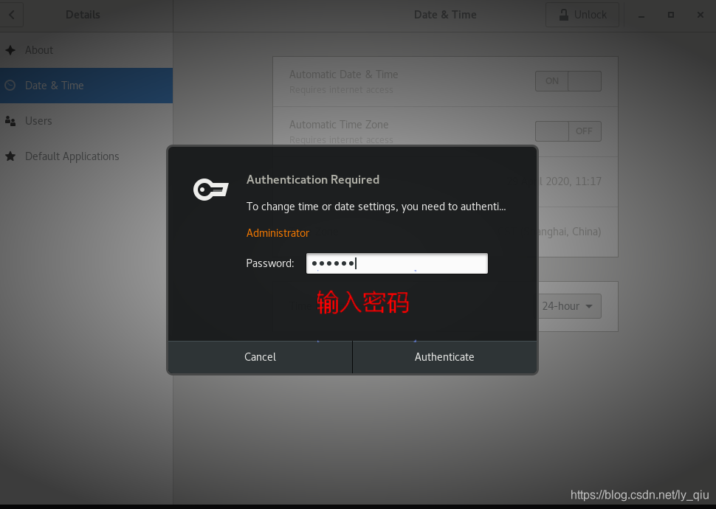Click the Unlock button in header
This screenshot has width=716, height=509.
[582, 15]
